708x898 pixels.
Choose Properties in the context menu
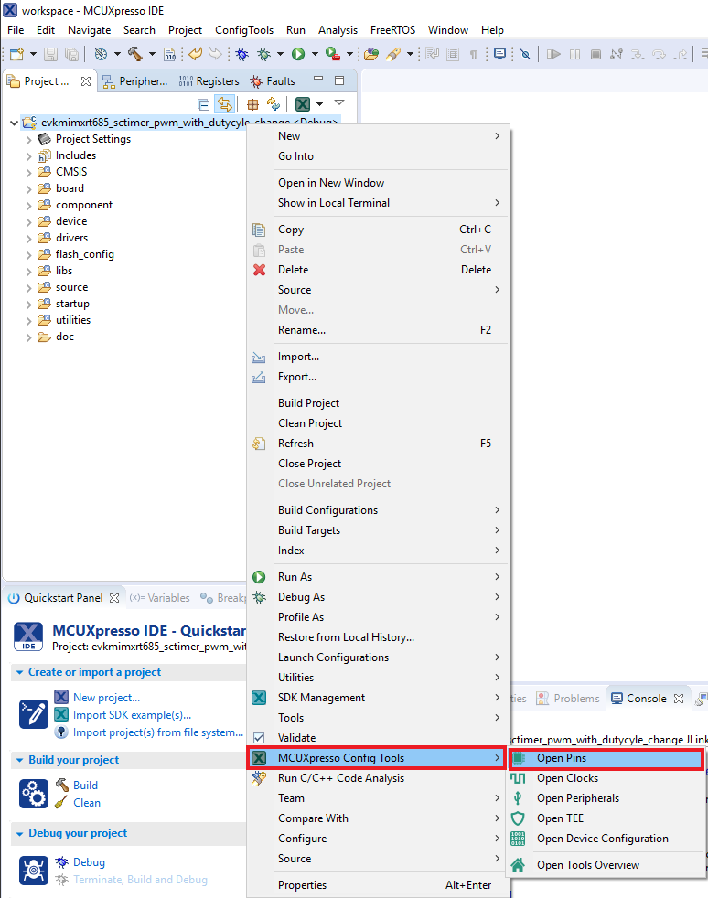pyautogui.click(x=302, y=885)
